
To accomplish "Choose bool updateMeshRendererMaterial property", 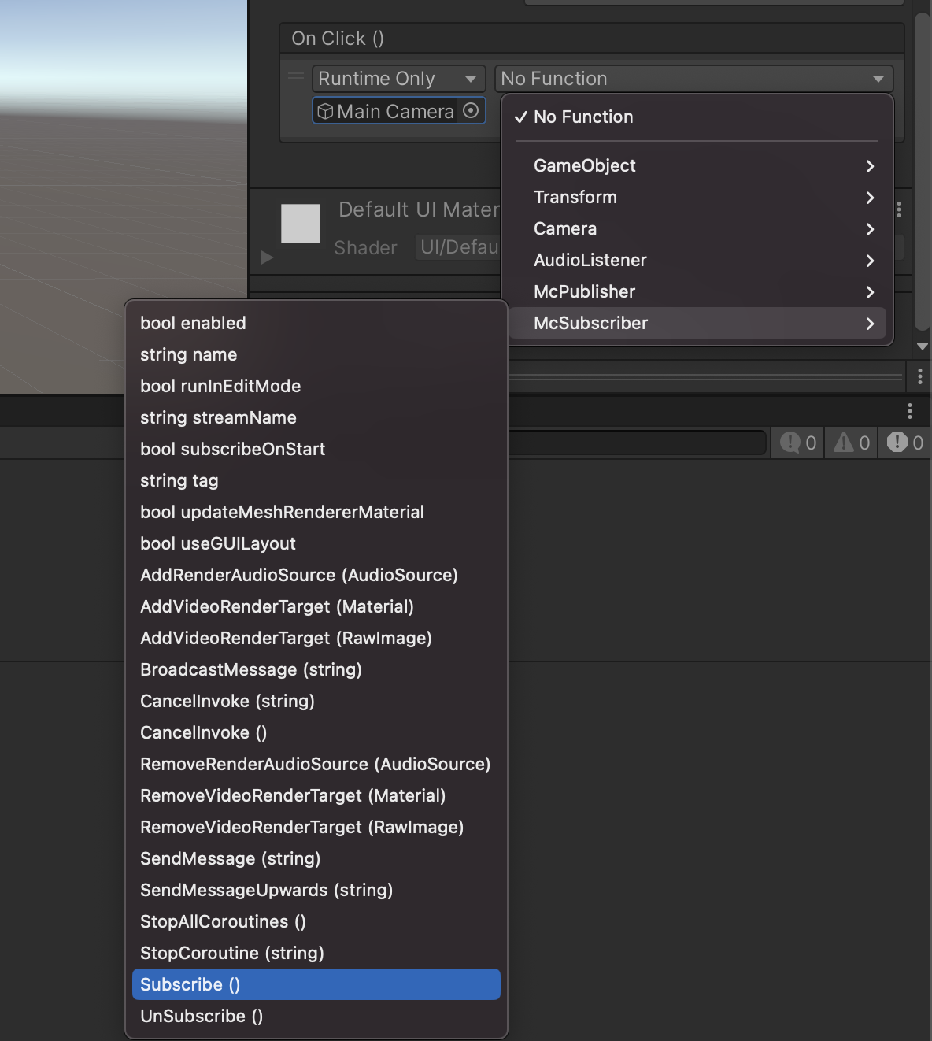I will coord(316,512).
